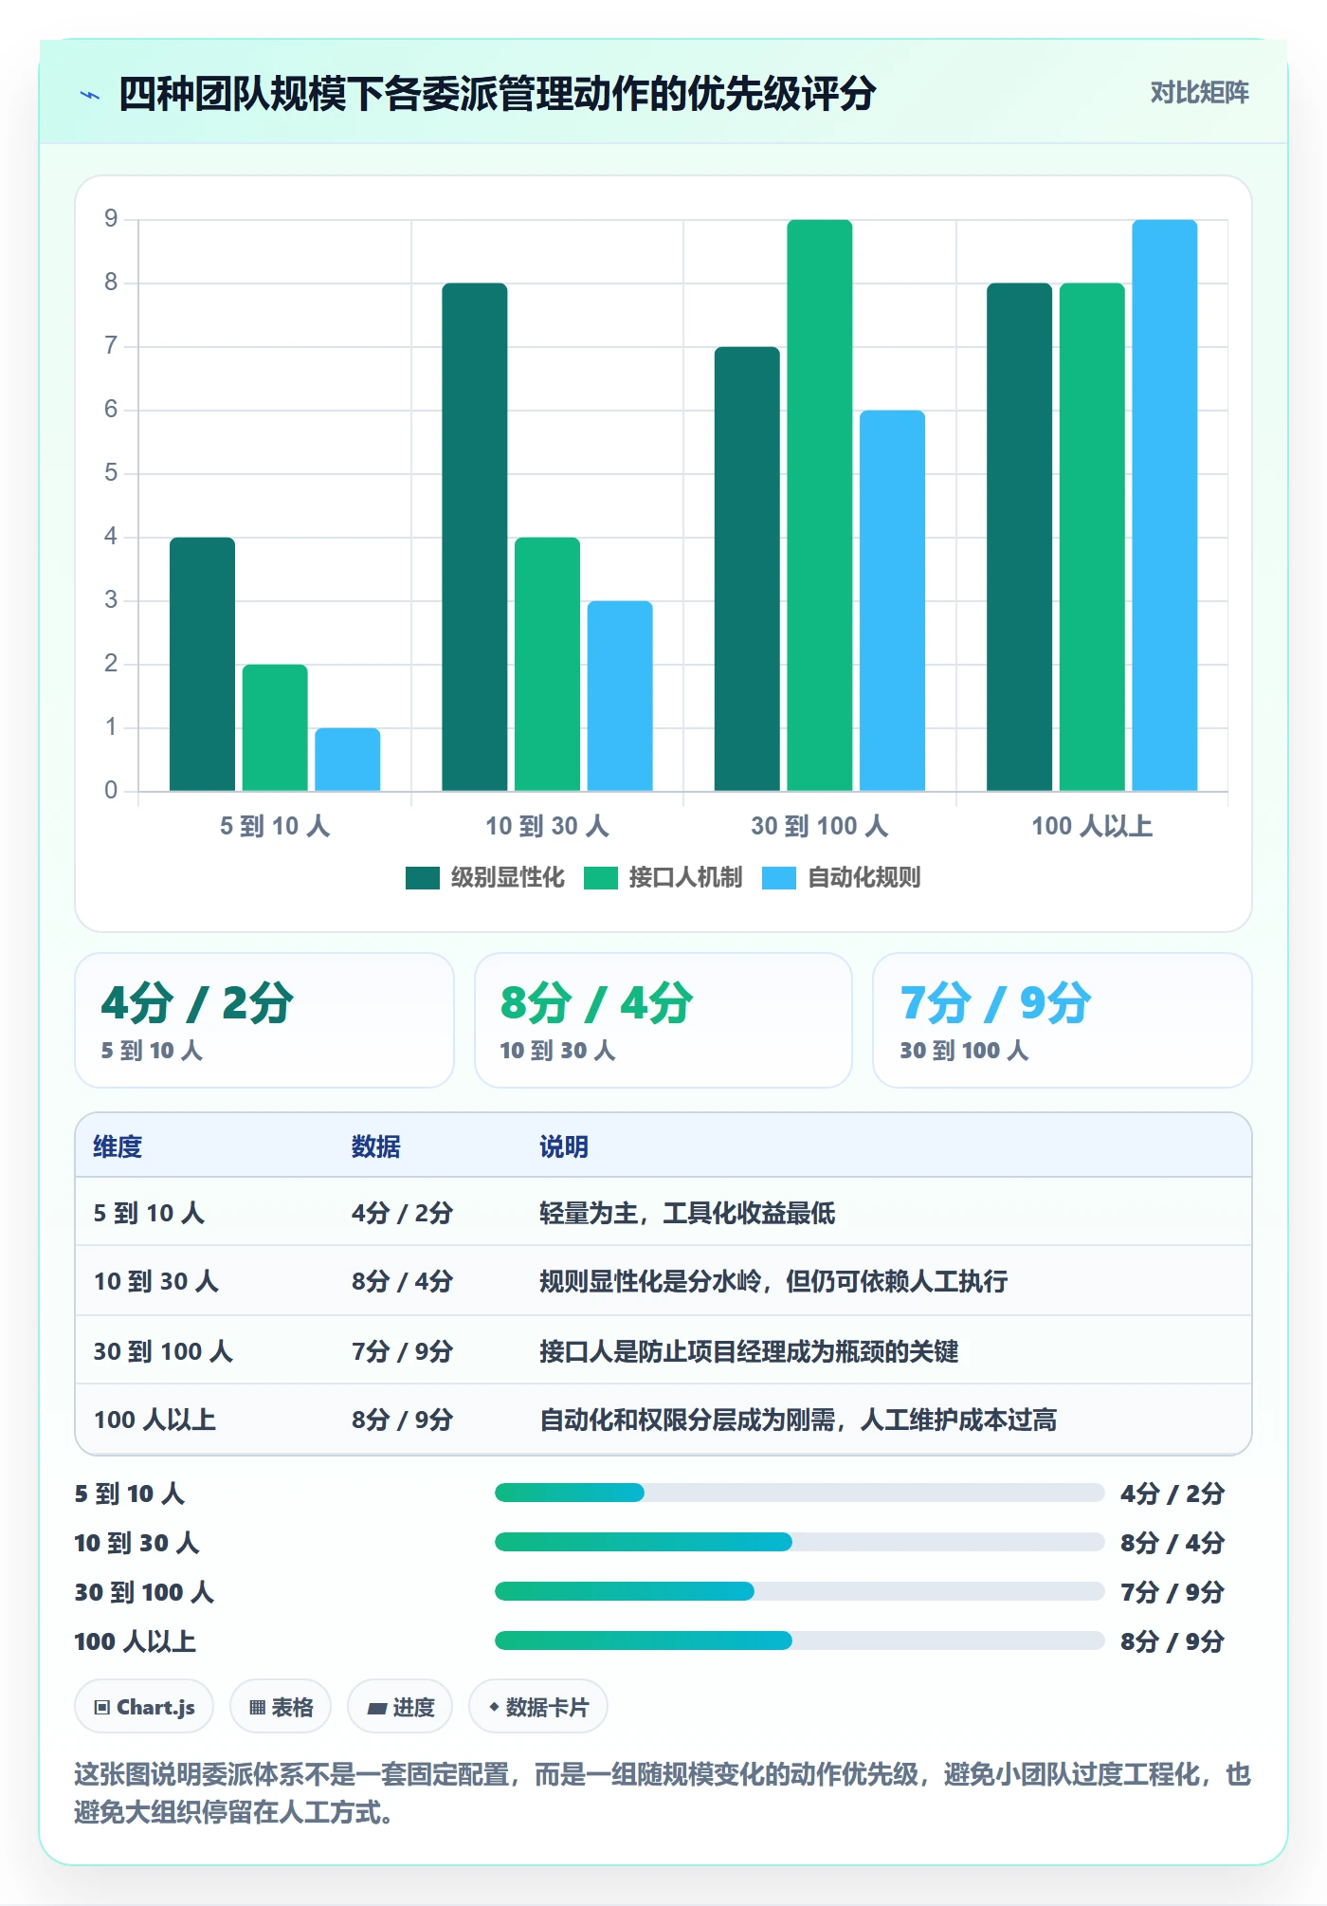
Task: Select the 进度 tag chip
Action: coord(400,1707)
